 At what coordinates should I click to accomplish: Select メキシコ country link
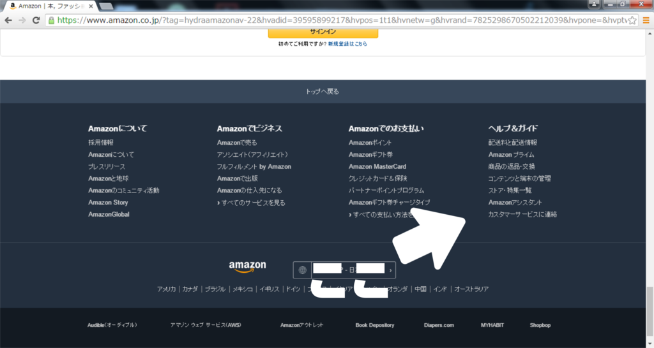243,289
